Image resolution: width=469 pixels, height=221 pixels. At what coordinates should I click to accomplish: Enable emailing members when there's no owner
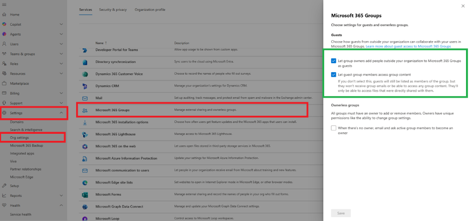[334, 128]
